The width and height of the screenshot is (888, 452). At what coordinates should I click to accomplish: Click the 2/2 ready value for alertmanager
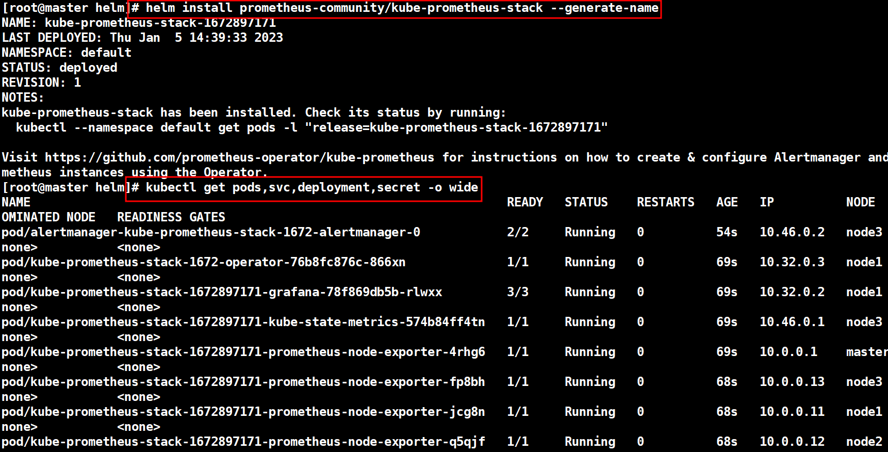click(518, 232)
